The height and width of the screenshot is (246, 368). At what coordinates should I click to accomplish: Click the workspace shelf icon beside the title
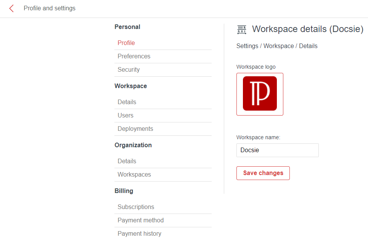coord(241,30)
